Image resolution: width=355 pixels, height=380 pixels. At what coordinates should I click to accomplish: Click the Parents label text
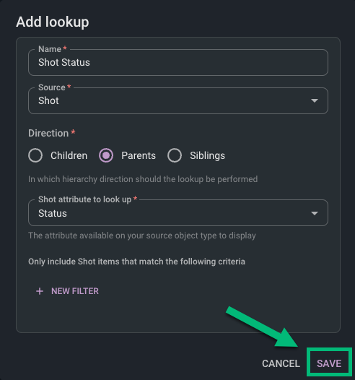coord(139,155)
